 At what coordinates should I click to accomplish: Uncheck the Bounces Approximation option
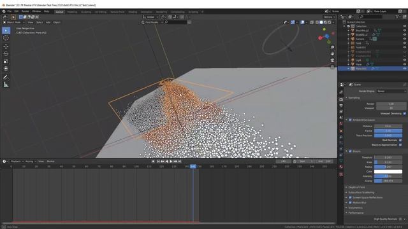[400, 145]
